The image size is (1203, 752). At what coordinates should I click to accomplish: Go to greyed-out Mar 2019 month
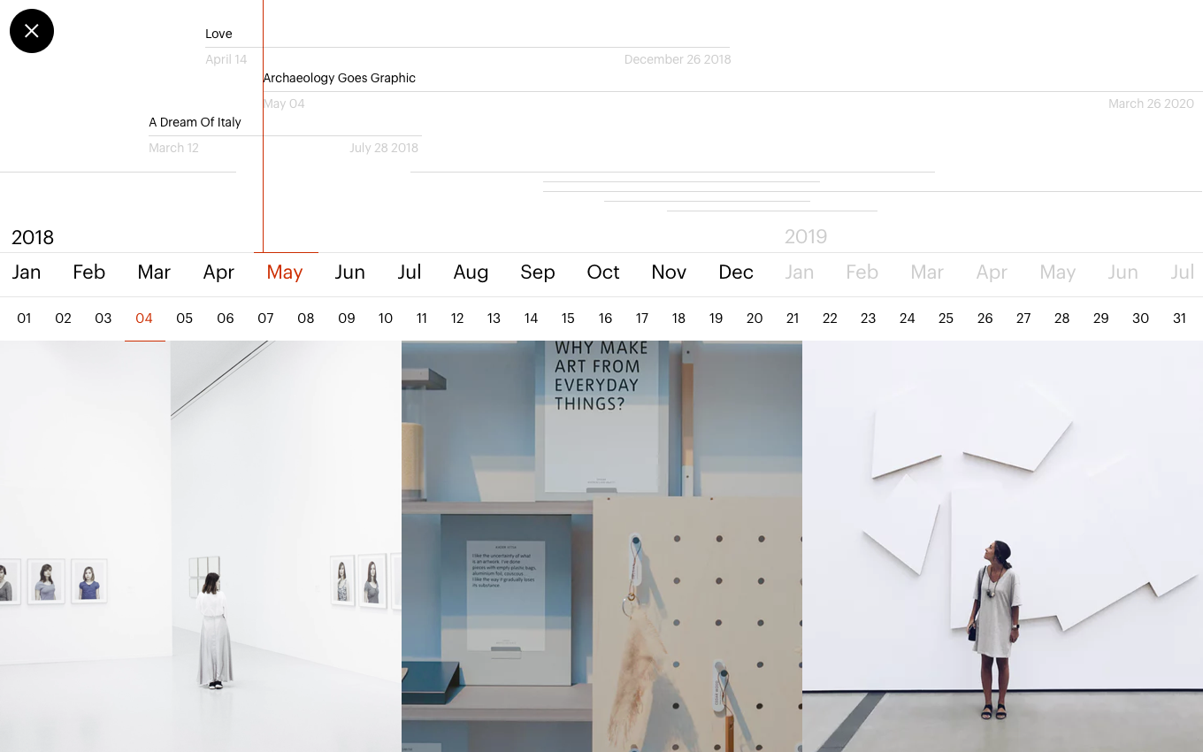coord(927,272)
